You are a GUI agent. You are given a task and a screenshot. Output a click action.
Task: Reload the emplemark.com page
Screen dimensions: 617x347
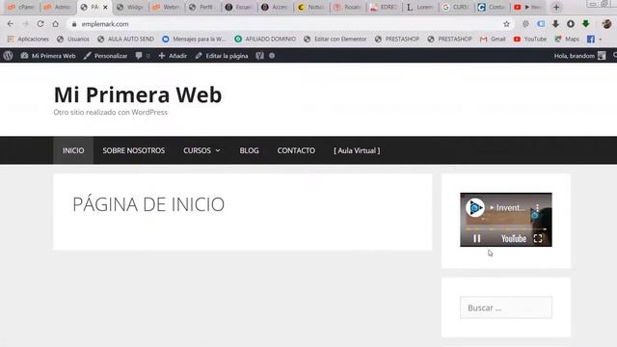point(40,24)
